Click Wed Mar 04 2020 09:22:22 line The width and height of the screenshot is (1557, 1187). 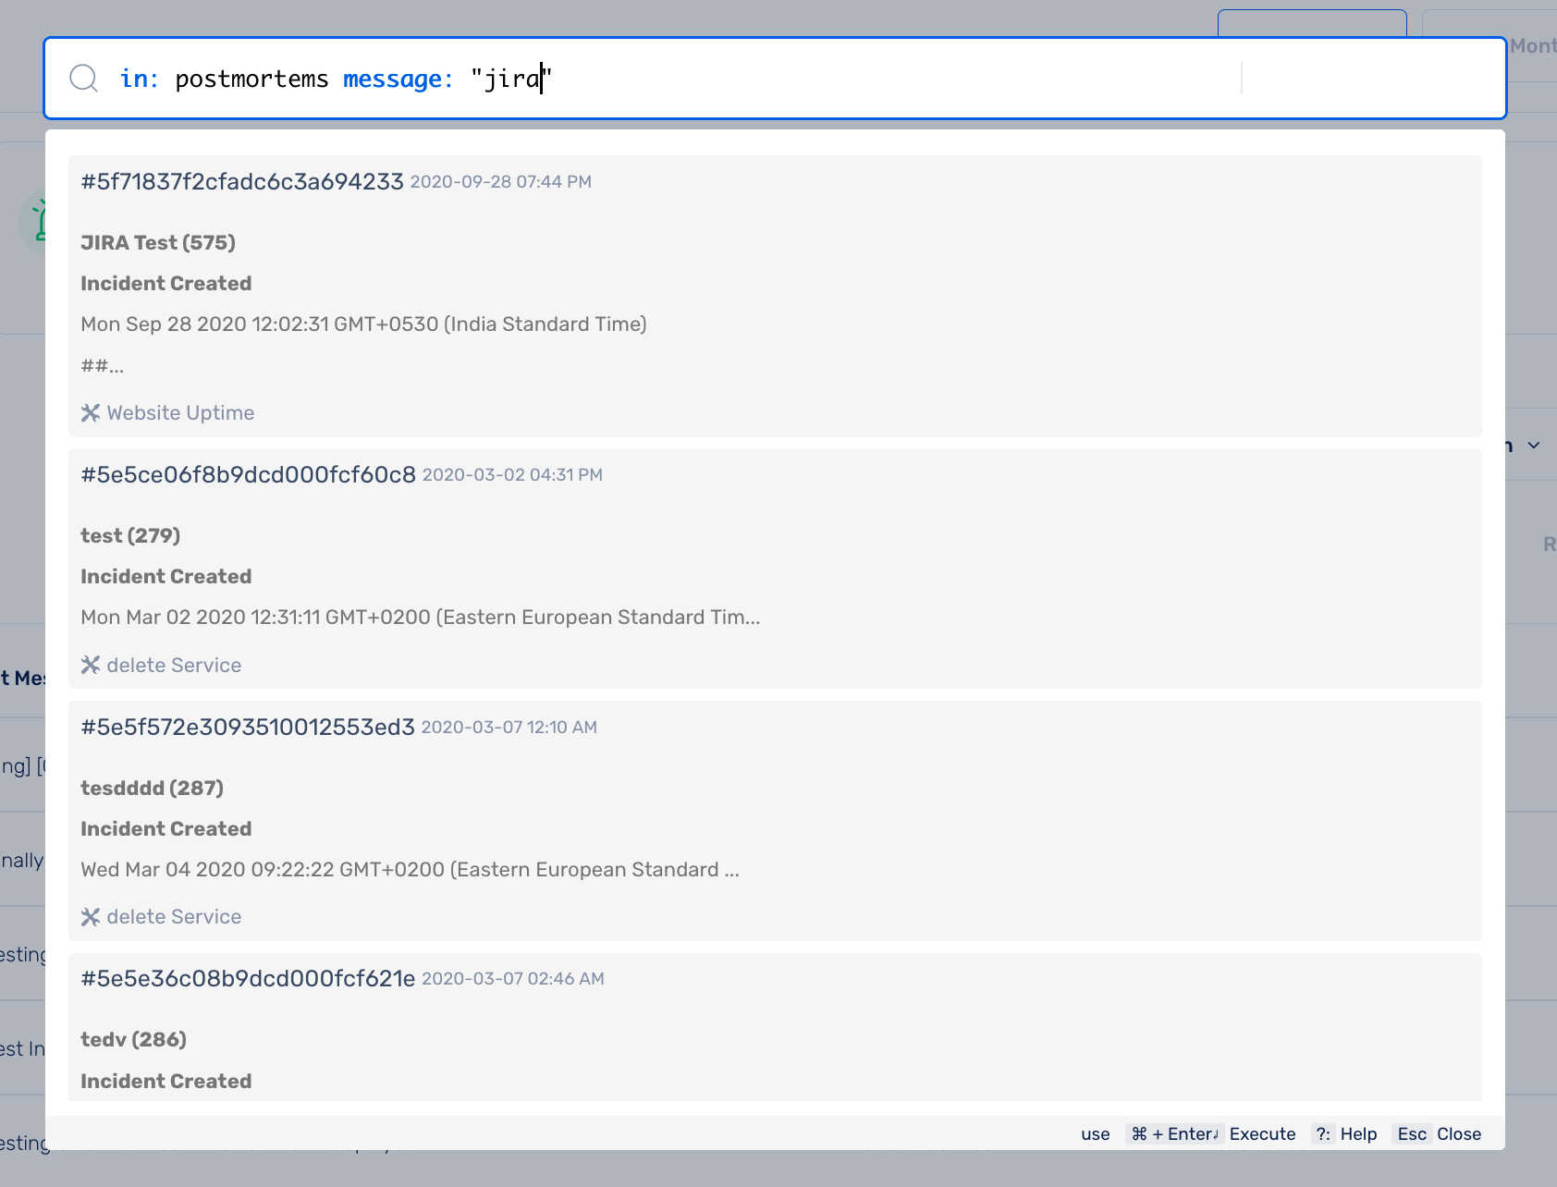pyautogui.click(x=410, y=869)
